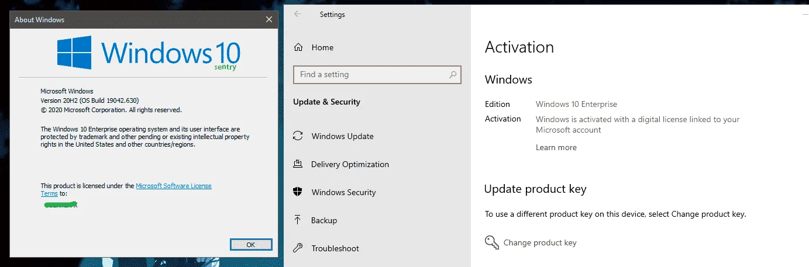Click the Activation heading
The width and height of the screenshot is (809, 267).
[519, 47]
